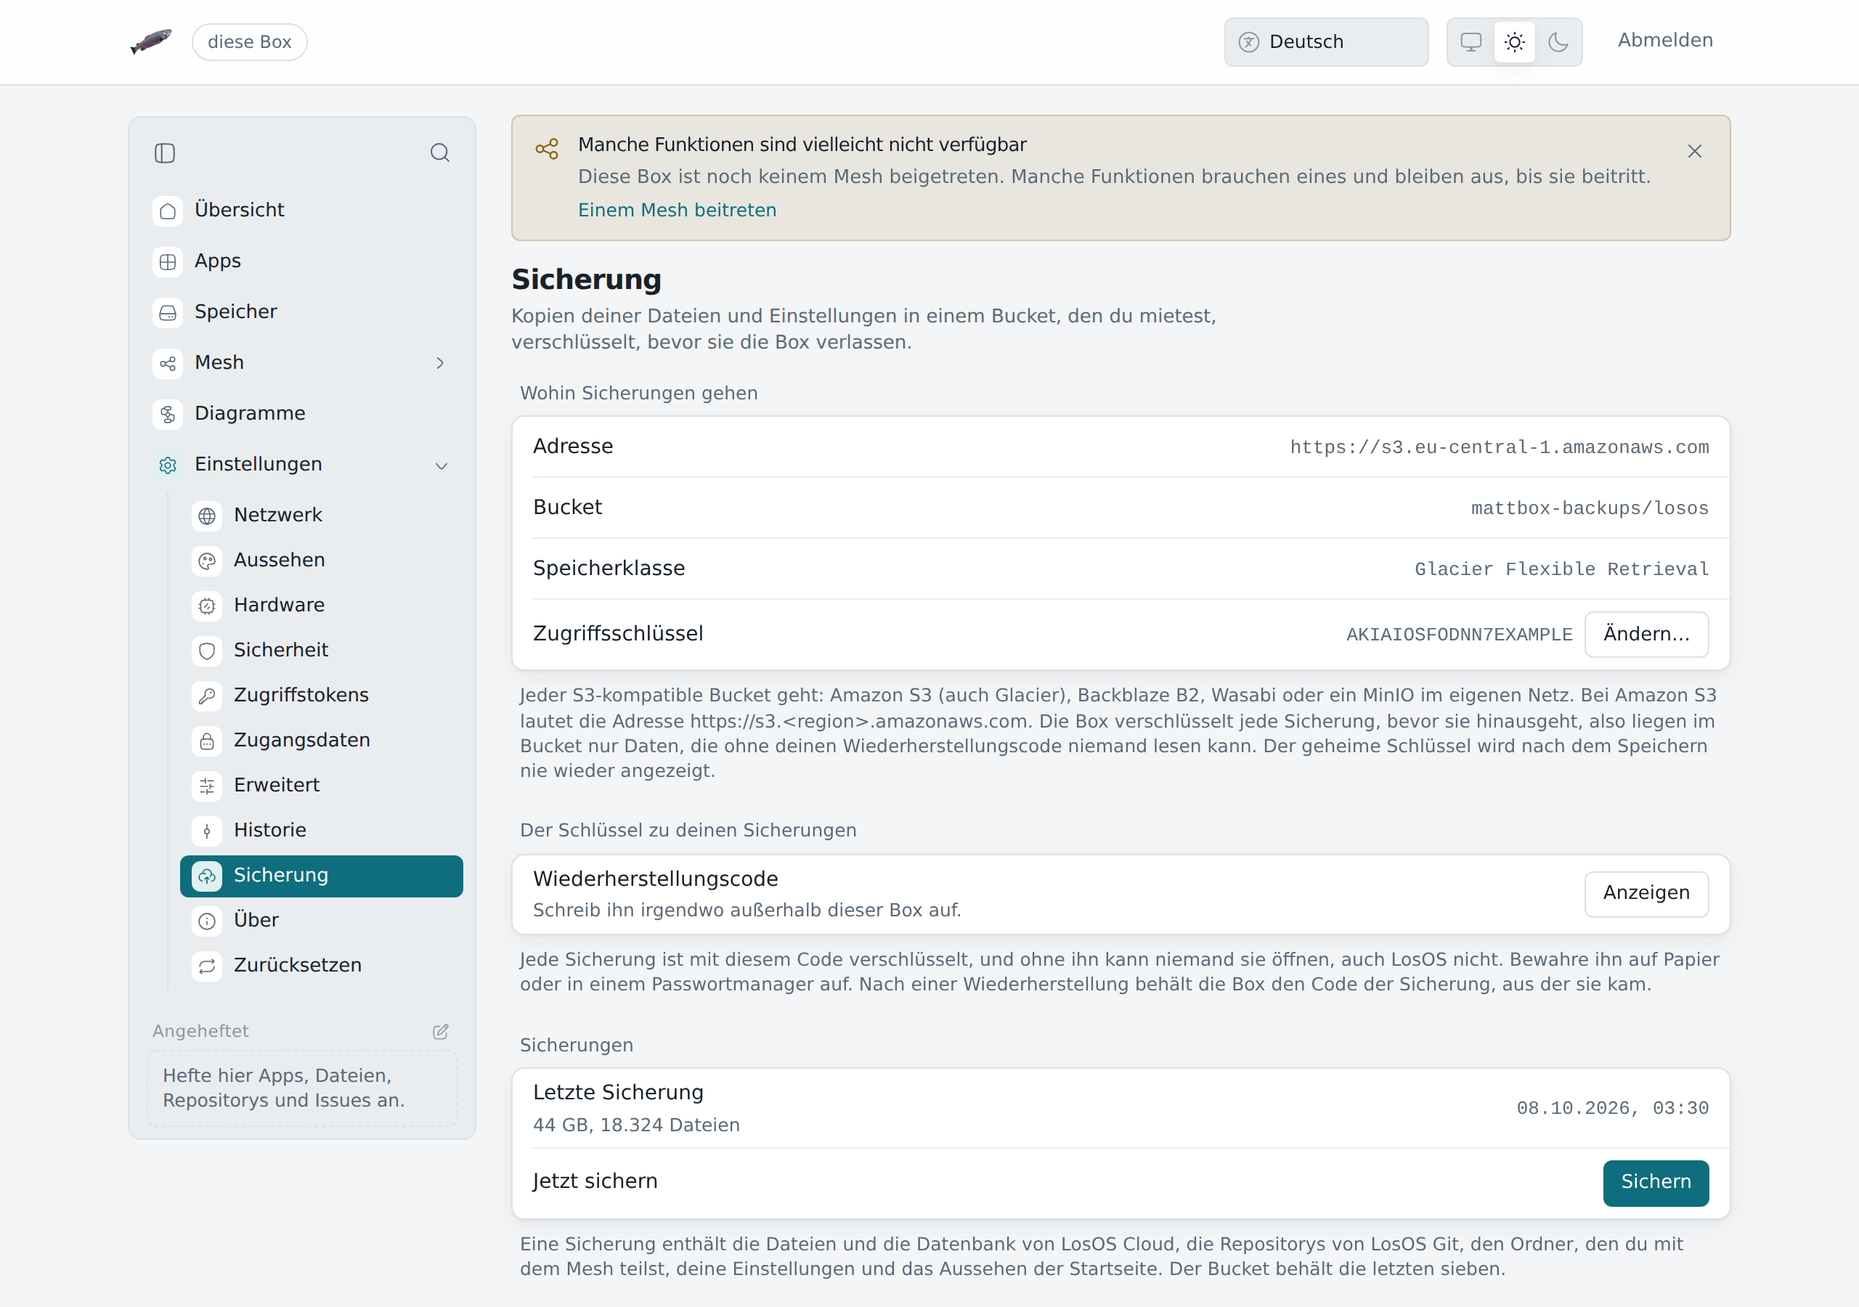The width and height of the screenshot is (1859, 1307).
Task: Open the Sicherung settings page
Action: 322,876
